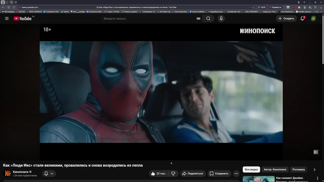The width and height of the screenshot is (324, 182).
Task: Click the magnifier search button
Action: click(208, 18)
